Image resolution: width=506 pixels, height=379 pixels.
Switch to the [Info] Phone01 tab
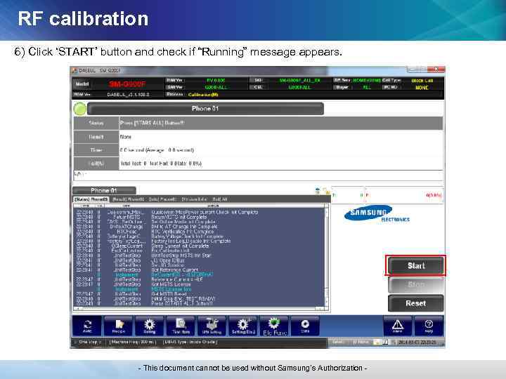click(162, 199)
